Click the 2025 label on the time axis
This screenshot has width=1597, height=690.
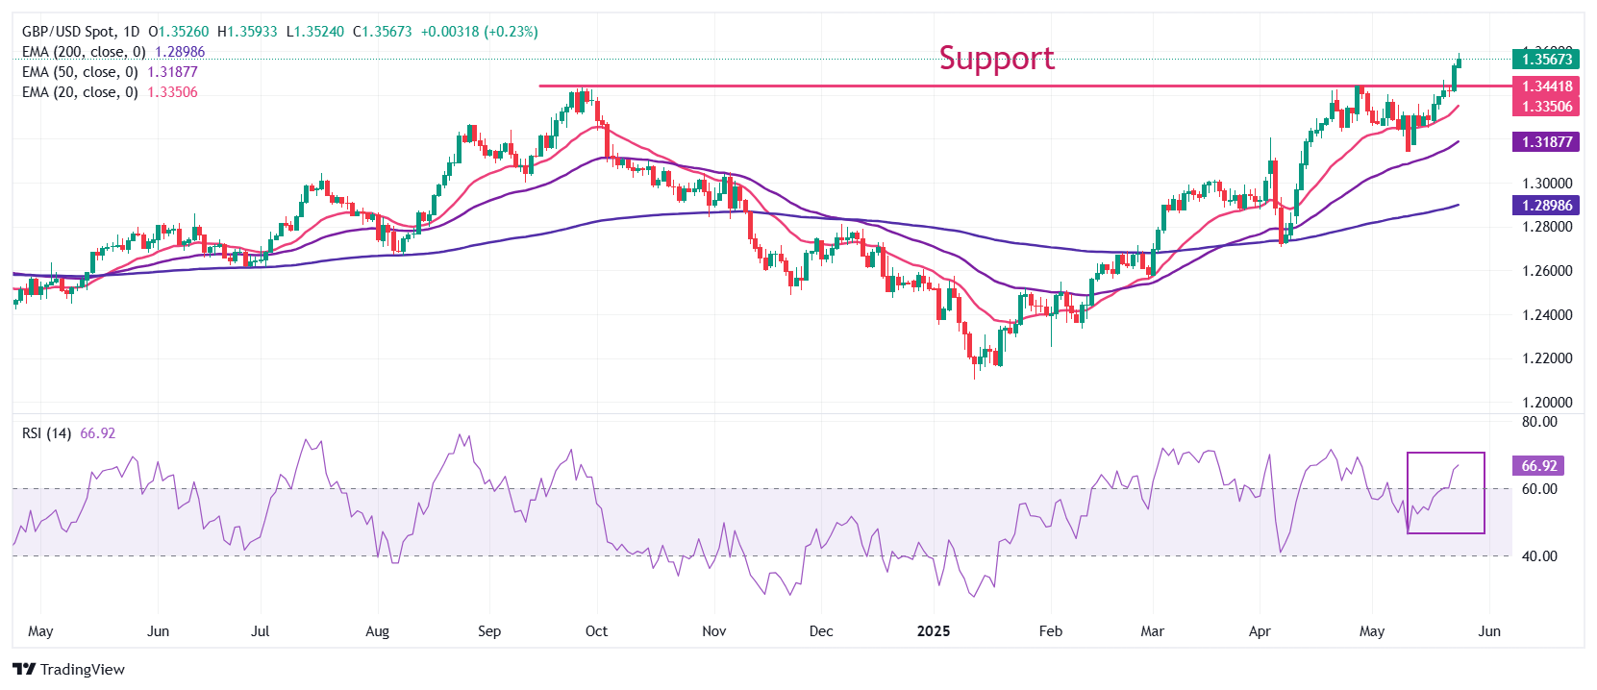coord(933,631)
